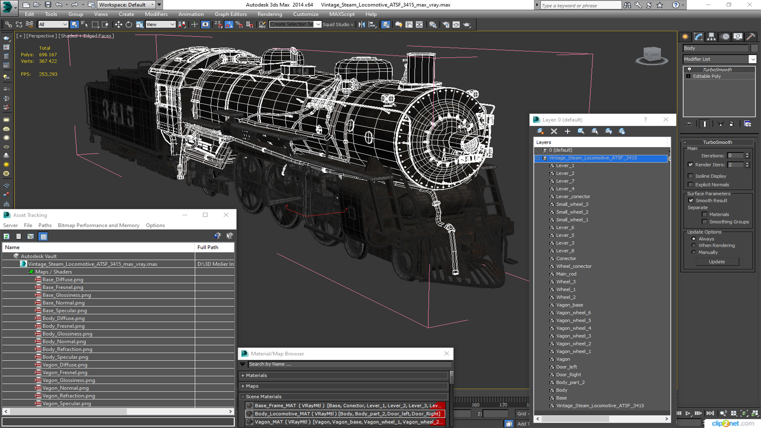Enable the Separate by Materials checkbox
Viewport: 761px width, 428px height.
tap(704, 214)
